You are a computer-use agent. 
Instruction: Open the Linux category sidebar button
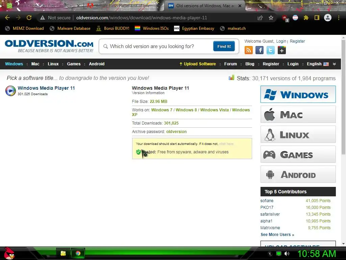pos(298,134)
